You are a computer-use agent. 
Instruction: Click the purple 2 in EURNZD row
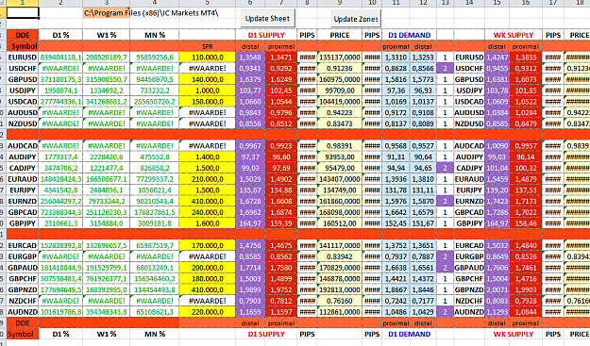point(446,202)
